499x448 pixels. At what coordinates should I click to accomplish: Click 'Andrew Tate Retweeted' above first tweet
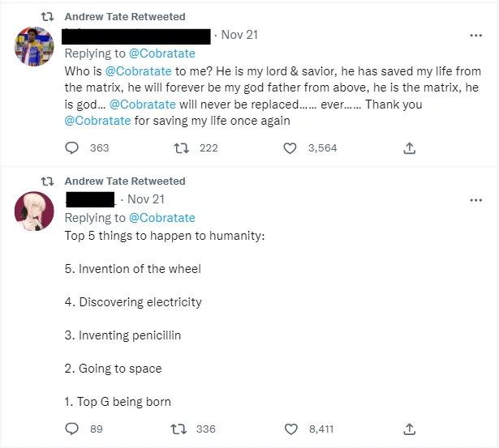pyautogui.click(x=124, y=17)
